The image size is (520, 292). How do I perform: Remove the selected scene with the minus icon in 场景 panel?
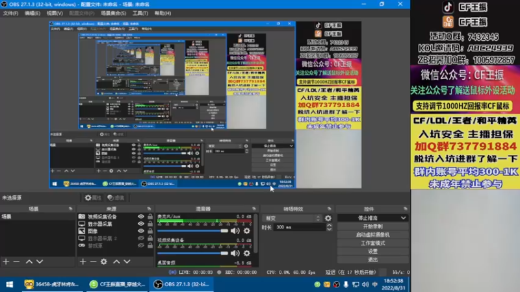click(x=16, y=262)
